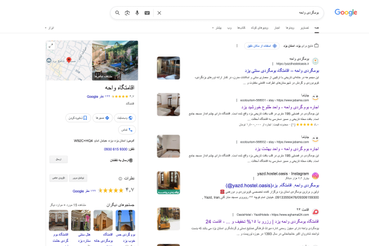Click the briefcase icon beside Yazd results

[x=317, y=46]
